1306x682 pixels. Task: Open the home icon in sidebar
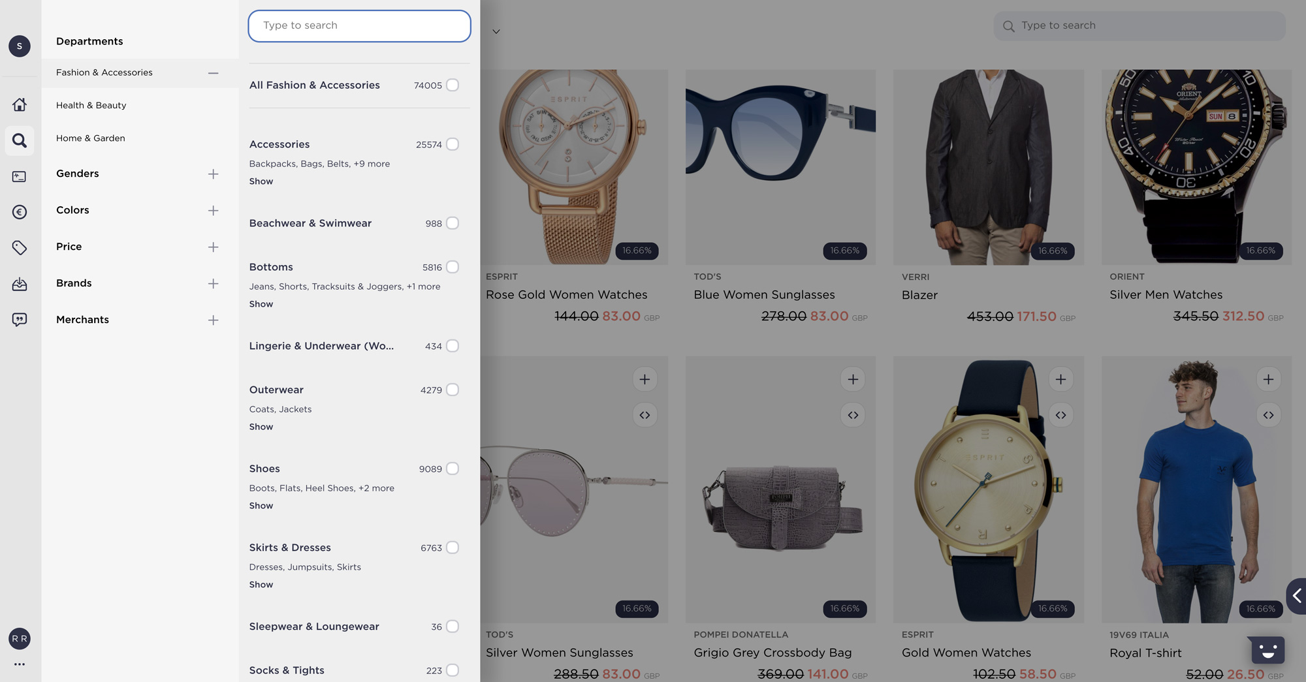[x=20, y=104]
